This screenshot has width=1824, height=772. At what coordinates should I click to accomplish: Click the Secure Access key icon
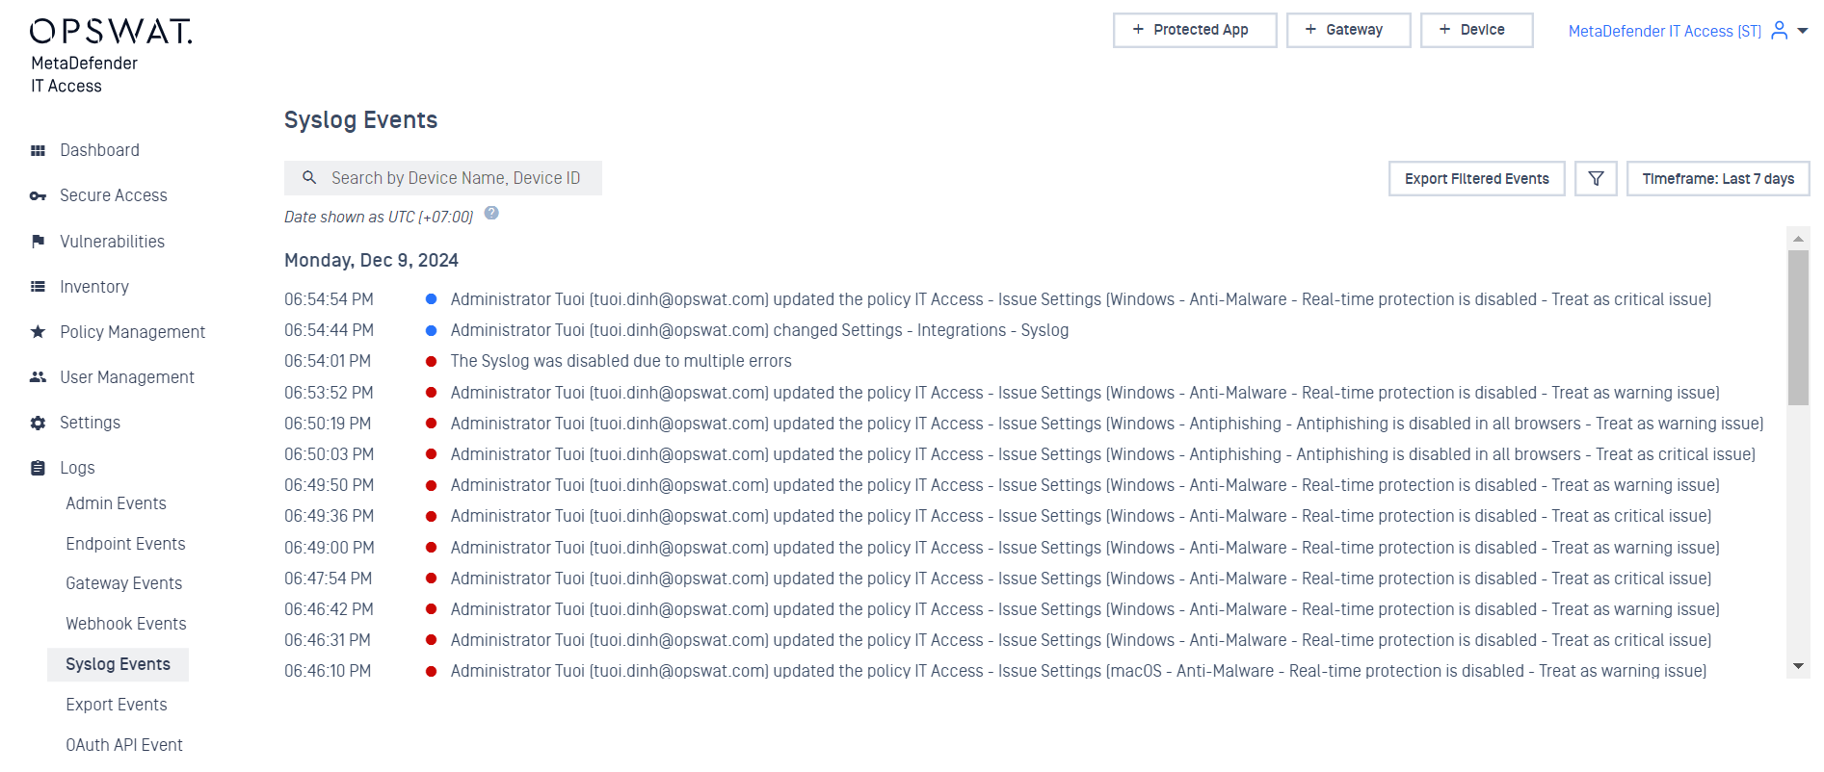(39, 195)
